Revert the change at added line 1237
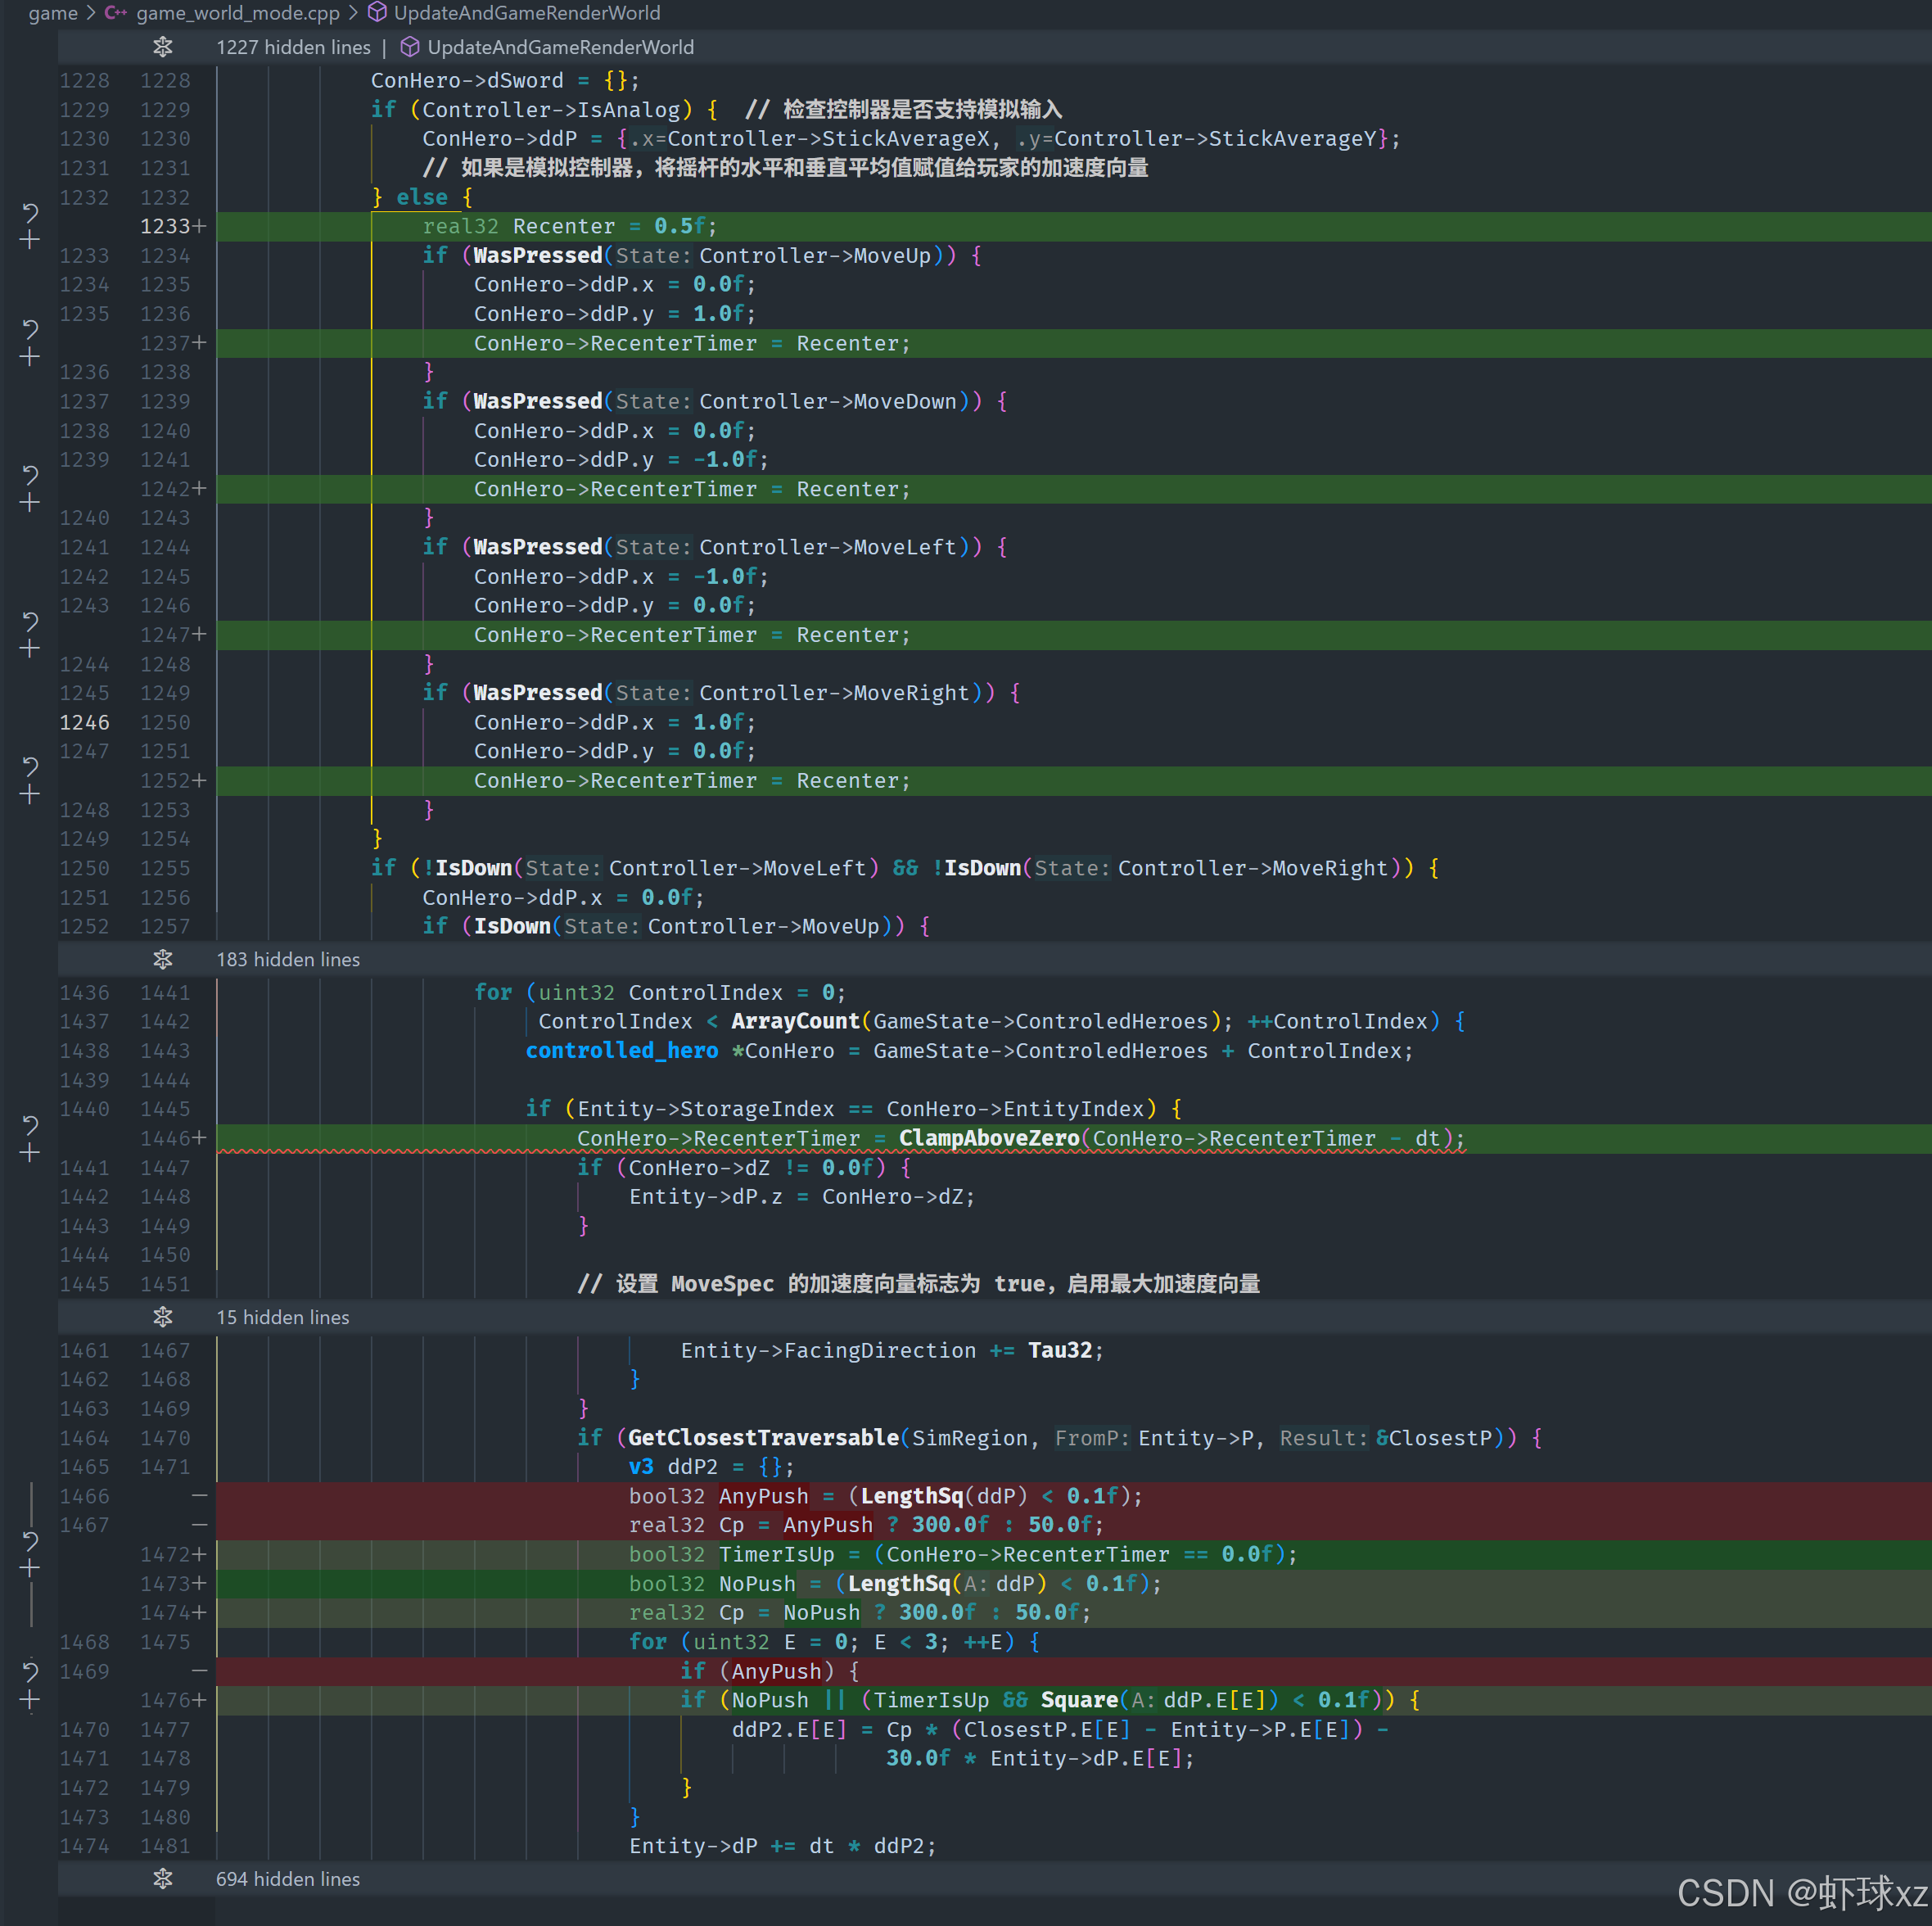Image resolution: width=1932 pixels, height=1926 pixels. point(30,328)
